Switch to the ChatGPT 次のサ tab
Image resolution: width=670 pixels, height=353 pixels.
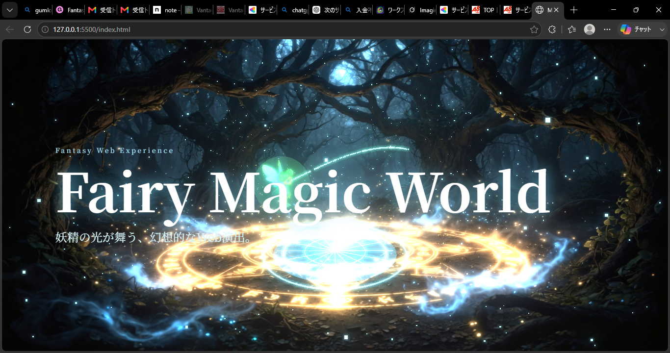[x=326, y=10]
